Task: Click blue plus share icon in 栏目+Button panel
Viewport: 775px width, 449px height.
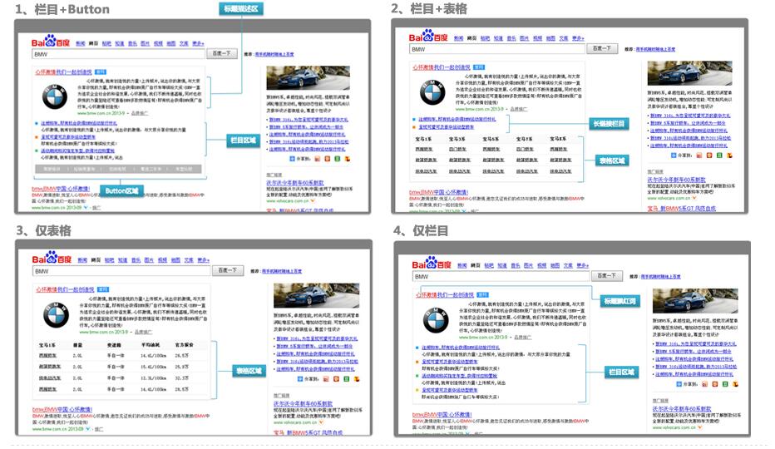Action: pos(292,159)
